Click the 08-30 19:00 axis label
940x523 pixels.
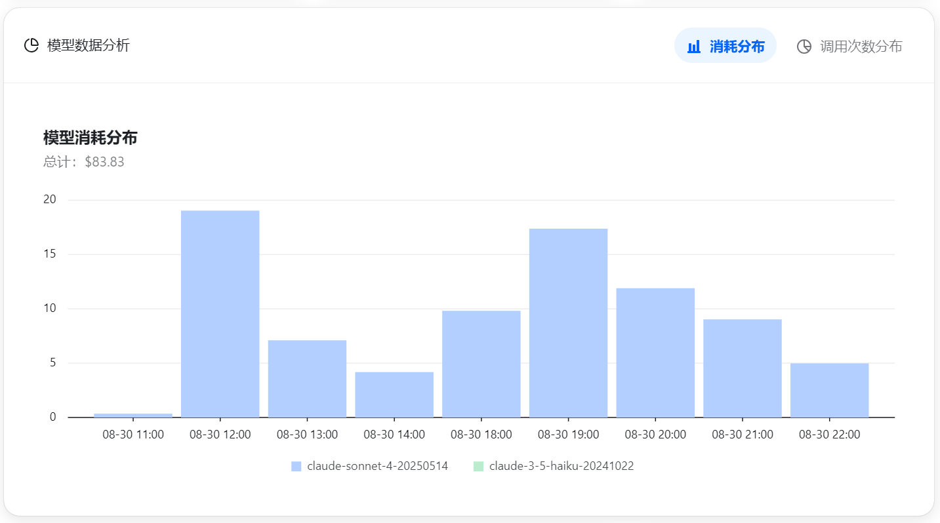(569, 435)
